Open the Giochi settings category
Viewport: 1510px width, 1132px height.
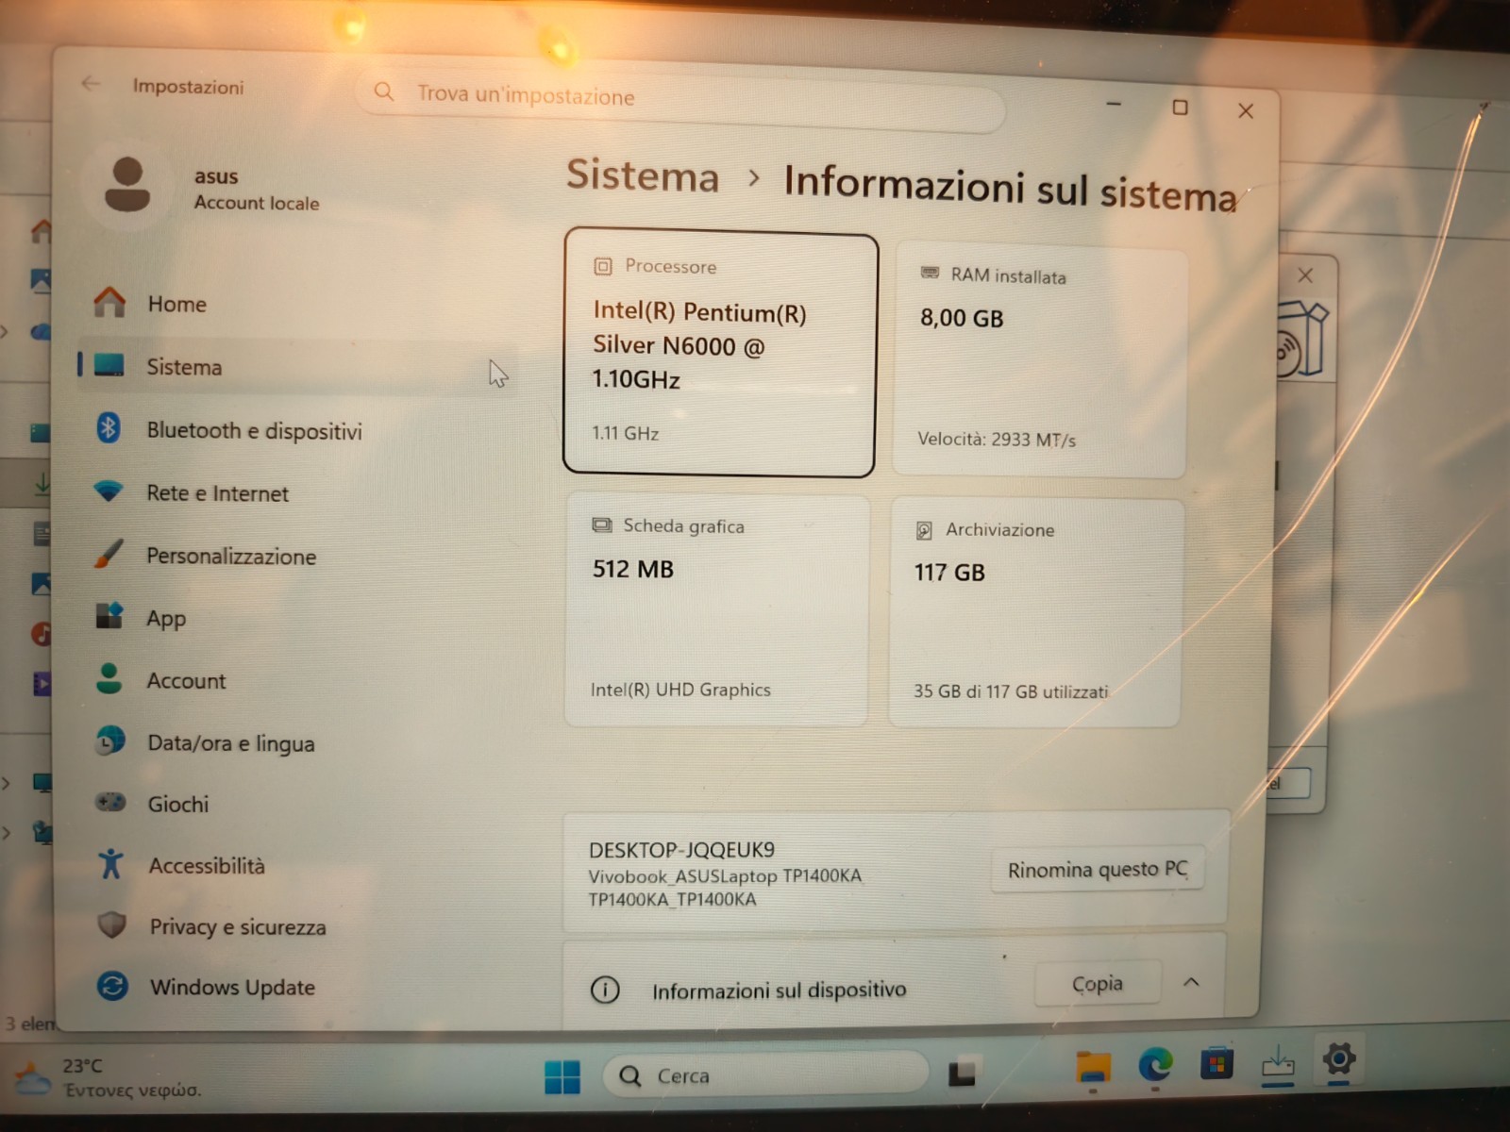click(x=297, y=804)
